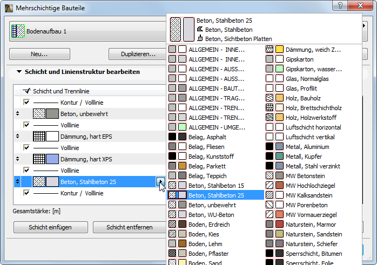Choose Glas, Normalglas material entry
This screenshot has height=265, width=377.
point(313,79)
